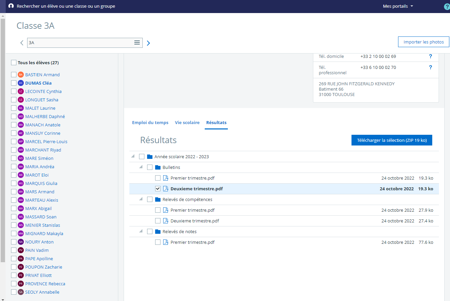
Task: Click the user profile icon in the search bar
Action: pyautogui.click(x=11, y=6)
